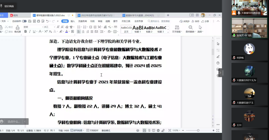Toggle mic icon of 王川
This screenshot has height=140, width=269.
[x=234, y=125]
